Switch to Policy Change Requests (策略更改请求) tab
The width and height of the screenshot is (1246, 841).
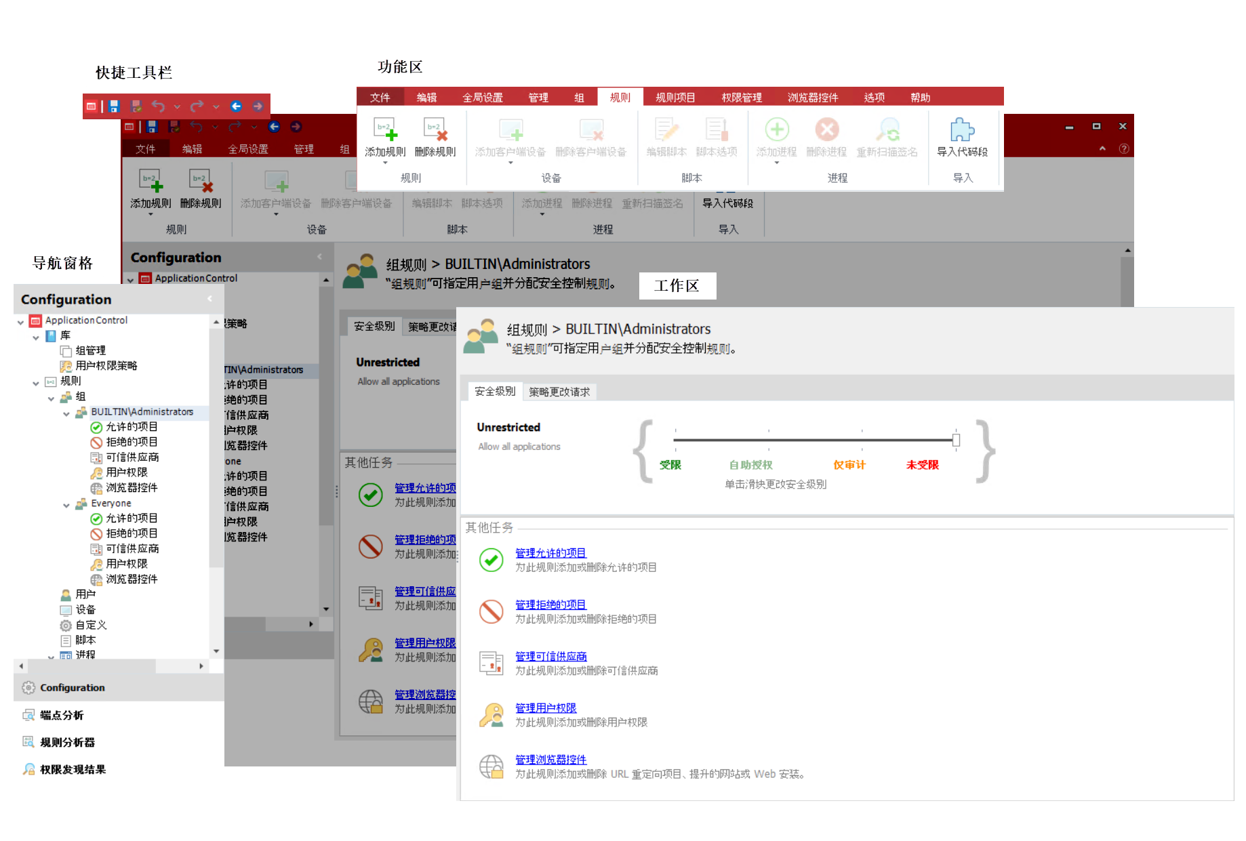coord(559,392)
